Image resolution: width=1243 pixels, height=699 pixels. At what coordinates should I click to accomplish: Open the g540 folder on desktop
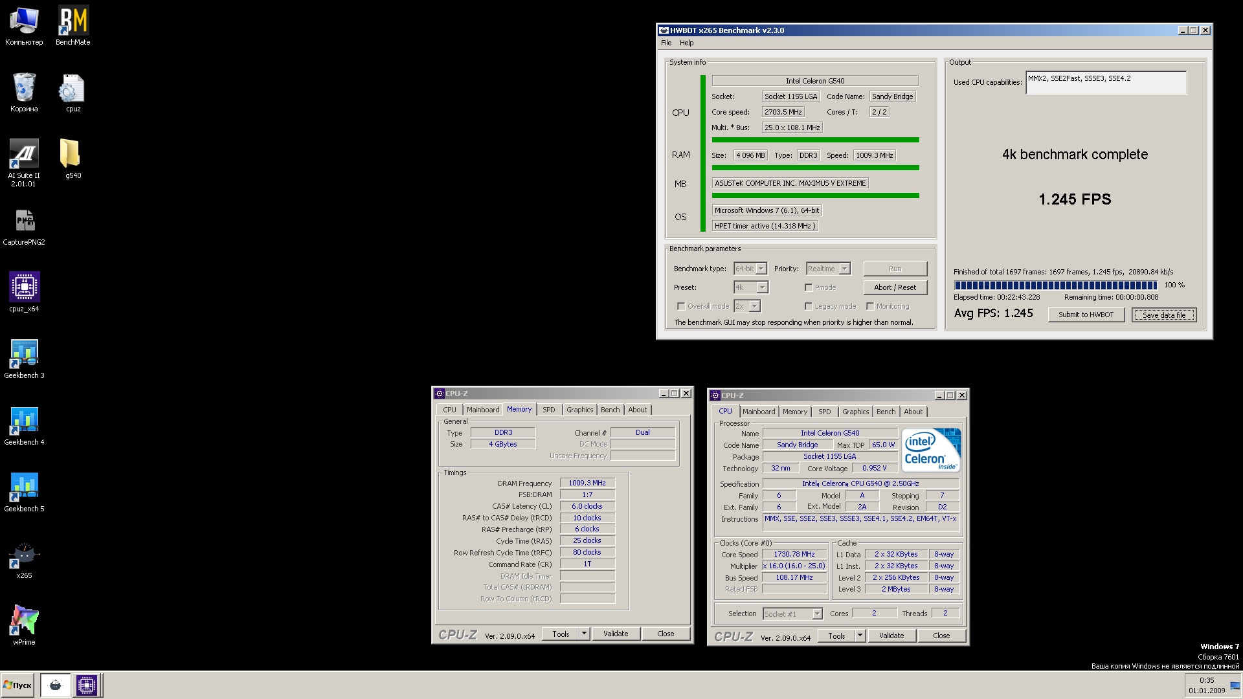click(73, 159)
